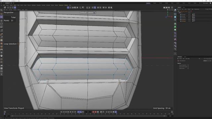Click the Render View icon
The image size is (212, 119).
(x=164, y=8)
